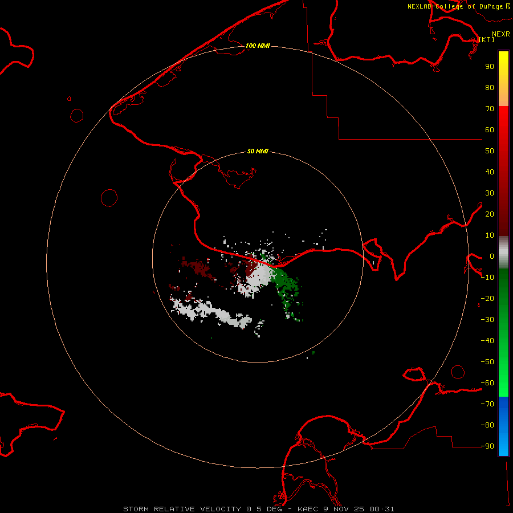Click the 40 value on the velocity scale
Image resolution: width=513 pixels, height=513 pixels.
click(490, 172)
